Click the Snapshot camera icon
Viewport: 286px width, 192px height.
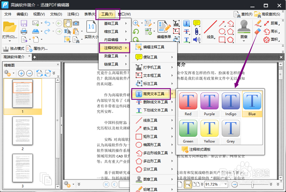pos(76,24)
